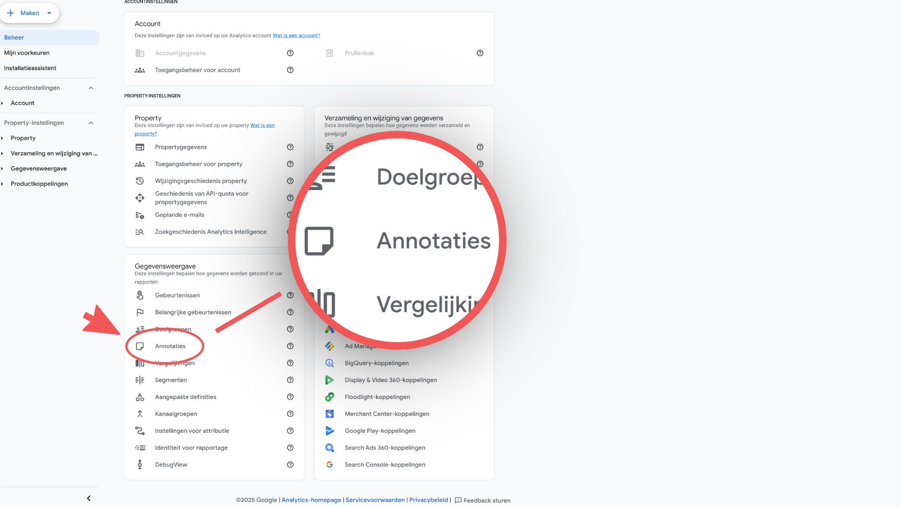Click the Annotaties sticky note icon
Viewport: 901px width, 507px height.
pyautogui.click(x=140, y=346)
